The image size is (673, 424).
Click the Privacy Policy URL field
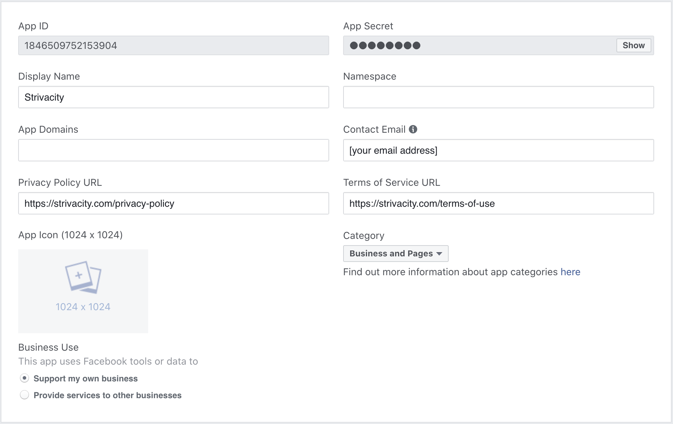173,203
